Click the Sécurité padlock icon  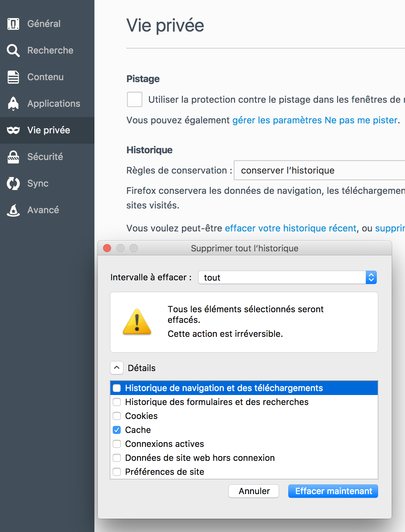13,157
